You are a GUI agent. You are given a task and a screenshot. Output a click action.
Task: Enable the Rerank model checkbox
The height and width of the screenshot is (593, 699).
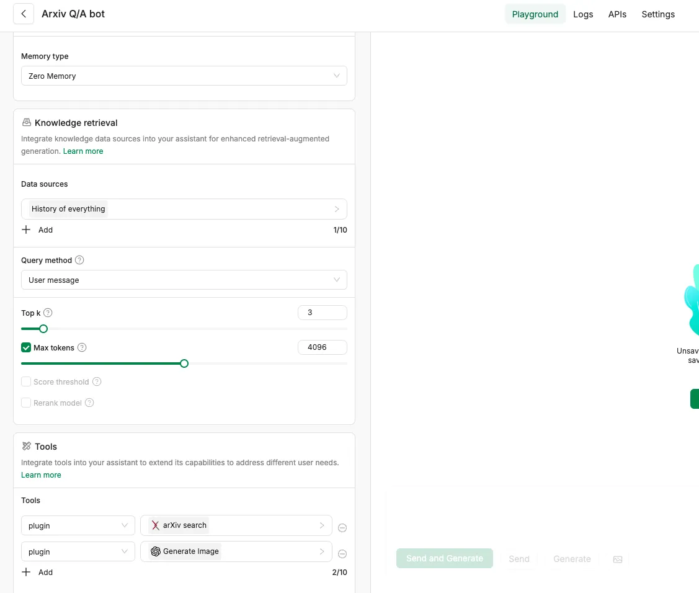(26, 403)
